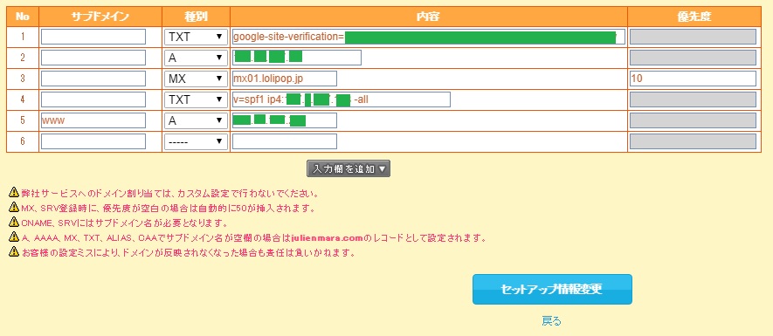Click the disabled priority field in row 4
The width and height of the screenshot is (773, 336).
tap(693, 99)
